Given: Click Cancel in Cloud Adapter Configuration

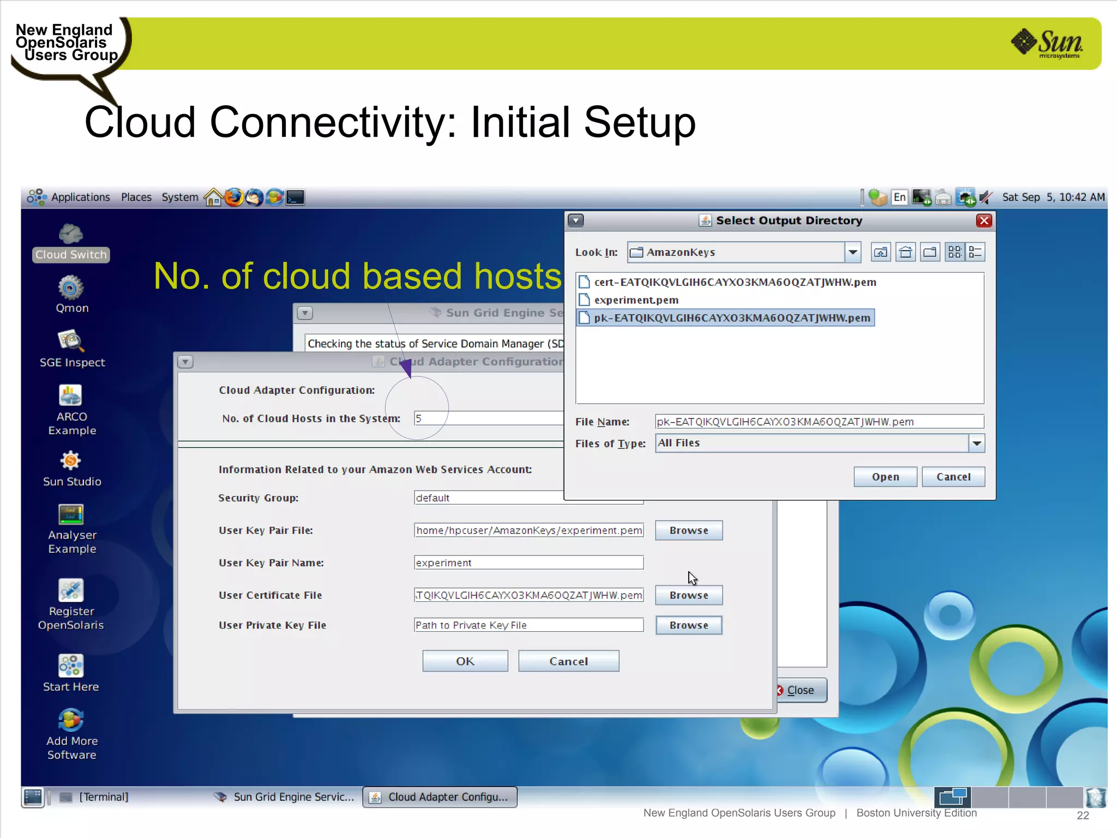Looking at the screenshot, I should coord(568,661).
